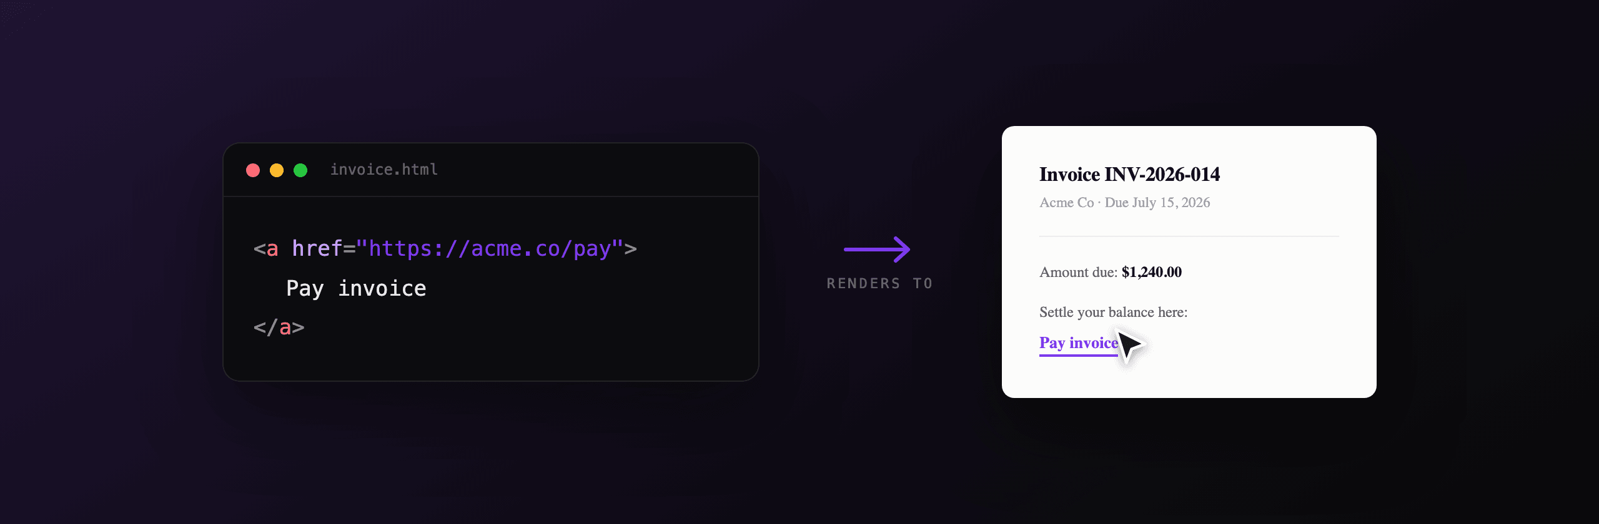Click the Pay invoice text in code
The height and width of the screenshot is (524, 1599).
click(x=356, y=288)
